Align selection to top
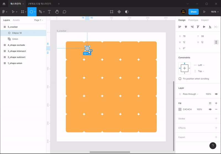Image resolution: width=221 pixels, height=154 pixels. coord(198,27)
